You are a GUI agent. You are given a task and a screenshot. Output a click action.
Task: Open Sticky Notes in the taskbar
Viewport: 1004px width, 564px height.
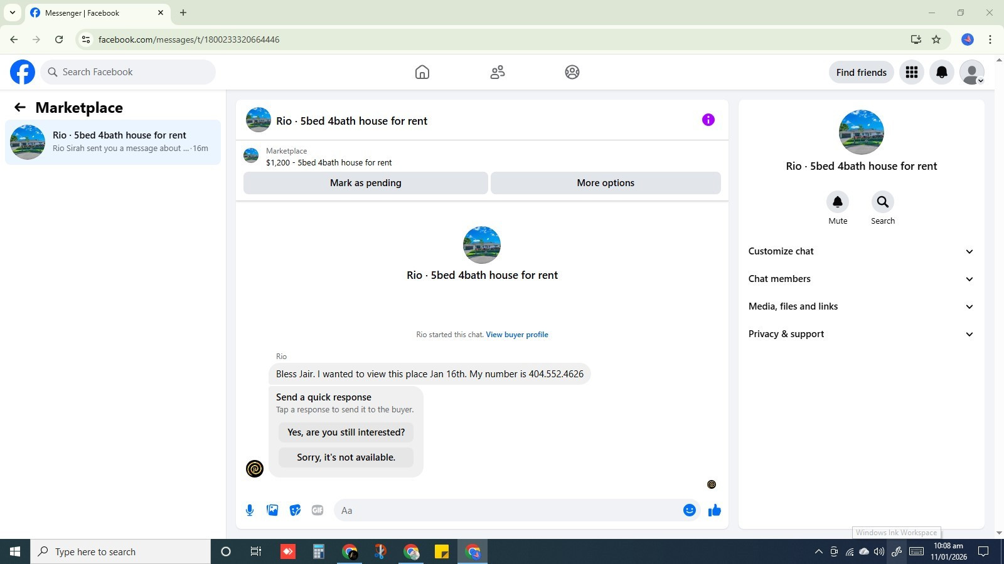tap(442, 551)
